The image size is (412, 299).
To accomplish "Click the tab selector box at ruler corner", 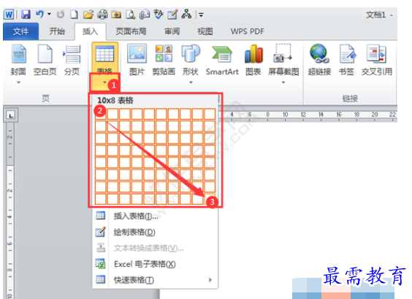I will click(x=10, y=116).
